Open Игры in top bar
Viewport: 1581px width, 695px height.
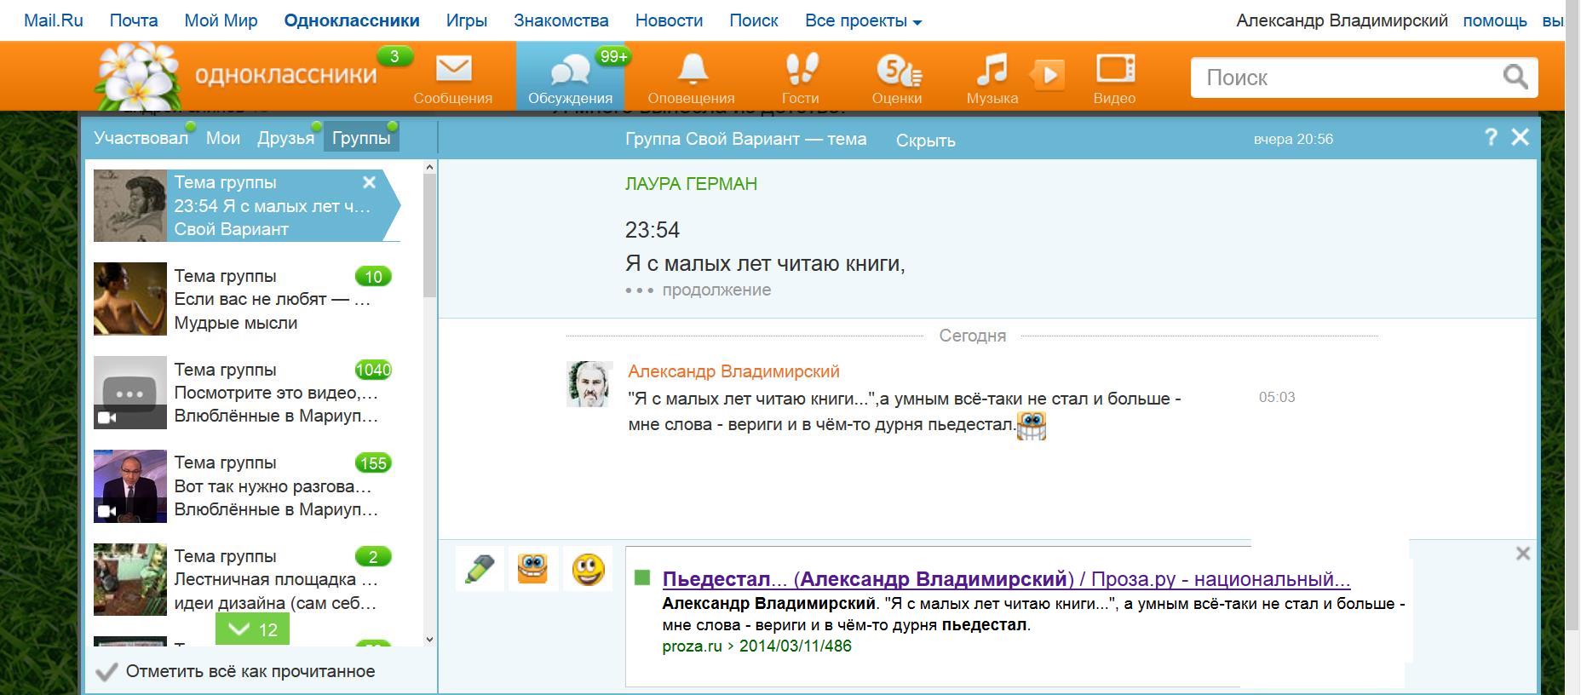point(467,20)
